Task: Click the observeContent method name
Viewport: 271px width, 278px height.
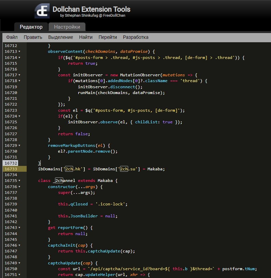Action: (65, 51)
